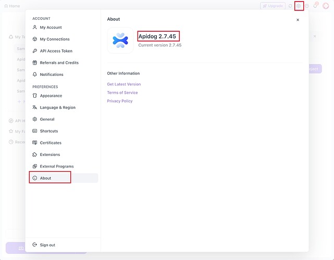334x260 pixels.
Task: Click the refresh sync icon in top bar
Action: (x=290, y=6)
